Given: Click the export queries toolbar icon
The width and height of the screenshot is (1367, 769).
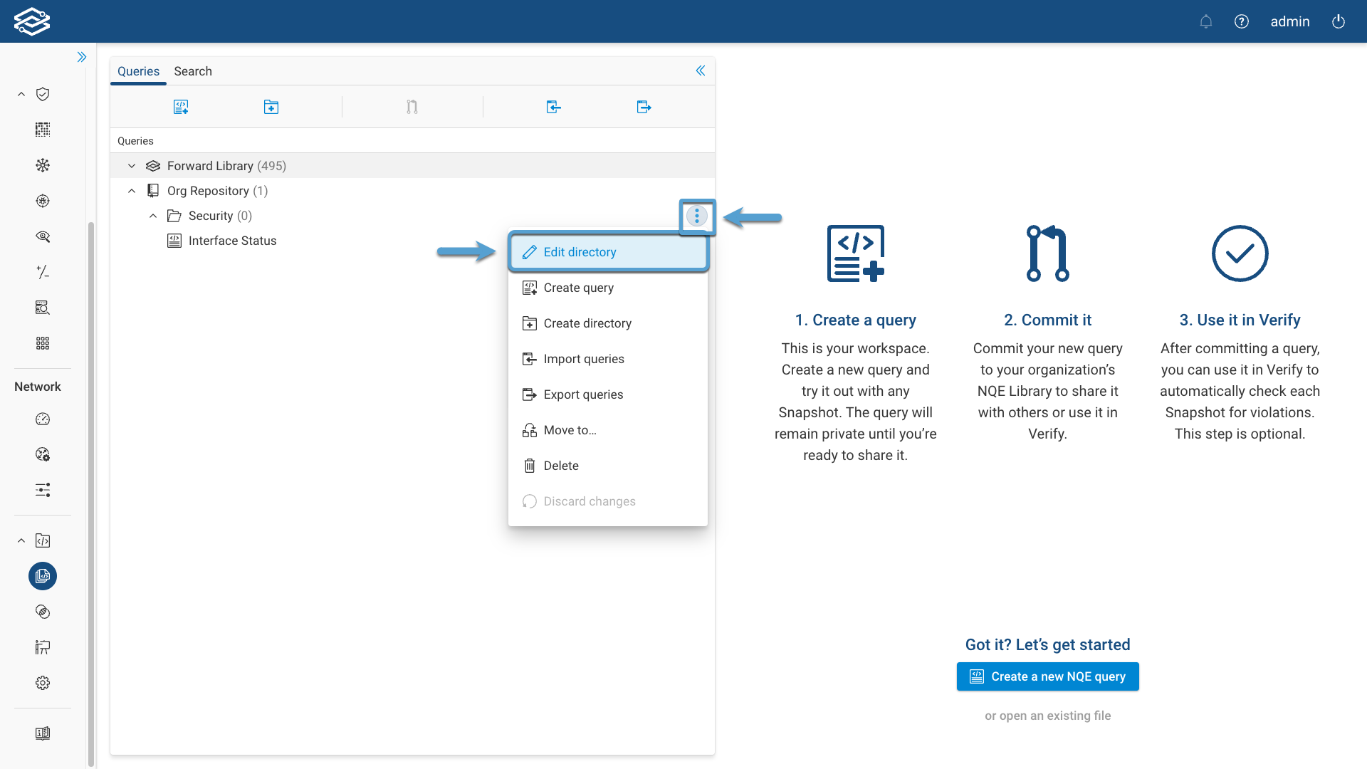Looking at the screenshot, I should click(644, 107).
